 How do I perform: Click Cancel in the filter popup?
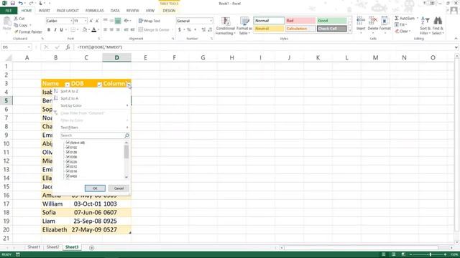click(119, 188)
